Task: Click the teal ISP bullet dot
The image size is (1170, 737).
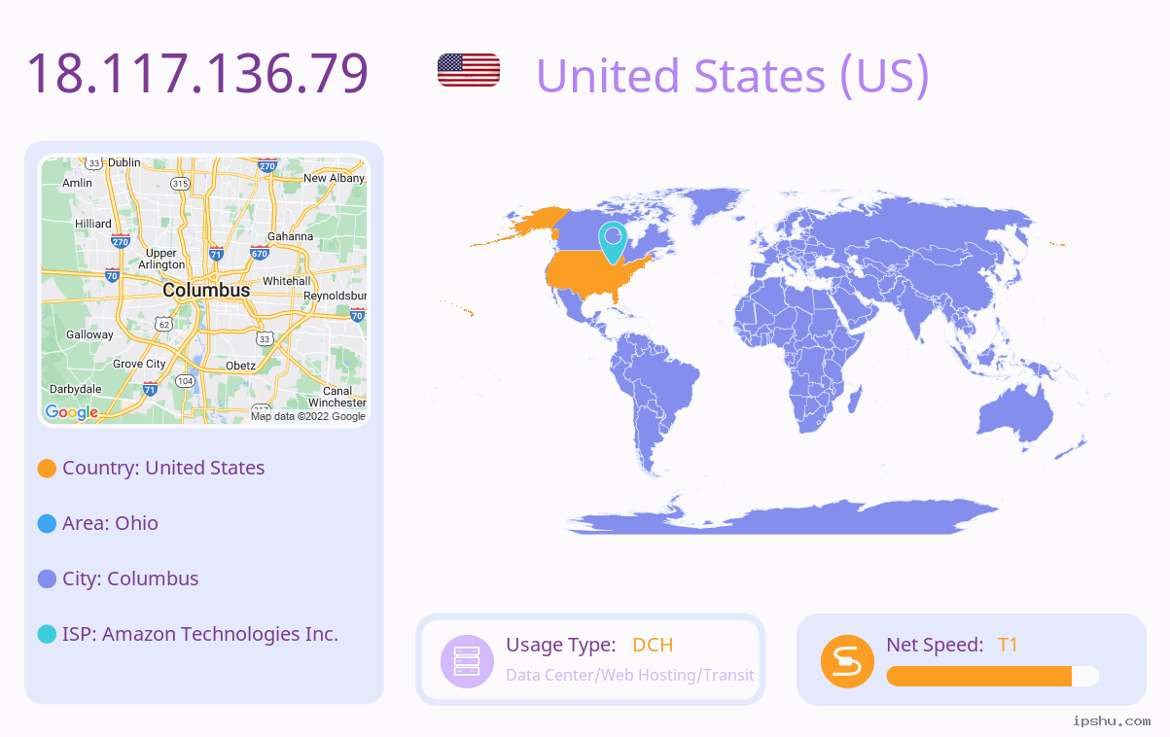Action: pos(47,635)
